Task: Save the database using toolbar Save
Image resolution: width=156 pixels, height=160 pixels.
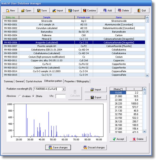Action: click(x=42, y=11)
